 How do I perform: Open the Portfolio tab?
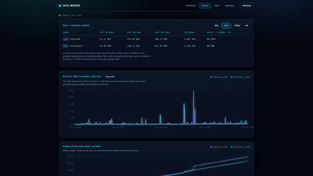coord(191,5)
